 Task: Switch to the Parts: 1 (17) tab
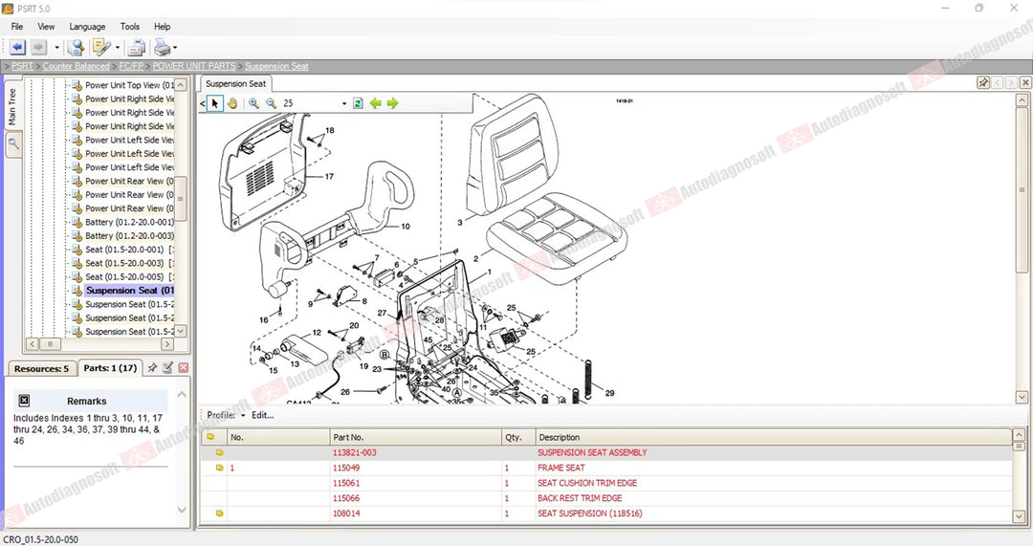click(110, 368)
